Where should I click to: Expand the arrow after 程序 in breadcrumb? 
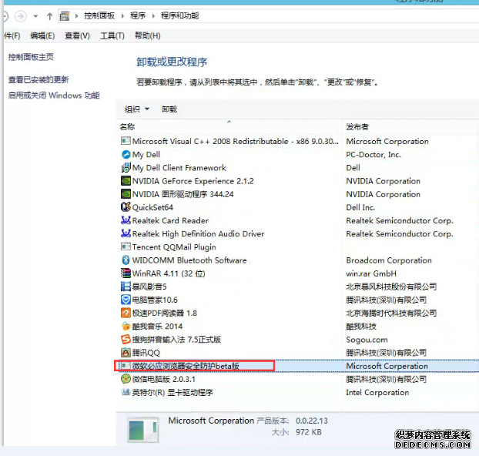pos(153,16)
